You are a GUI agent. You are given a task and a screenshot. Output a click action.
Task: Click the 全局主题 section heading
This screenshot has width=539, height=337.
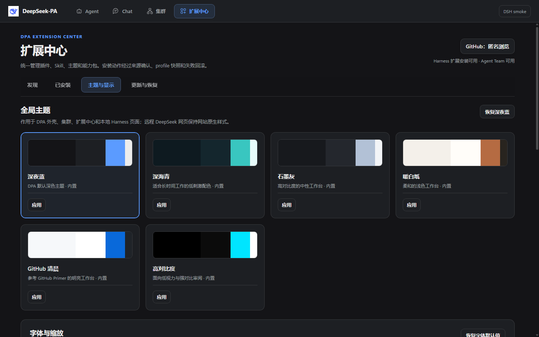(x=36, y=110)
